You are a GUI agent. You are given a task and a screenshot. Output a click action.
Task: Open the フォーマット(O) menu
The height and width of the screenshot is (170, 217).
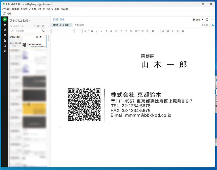pos(44,9)
